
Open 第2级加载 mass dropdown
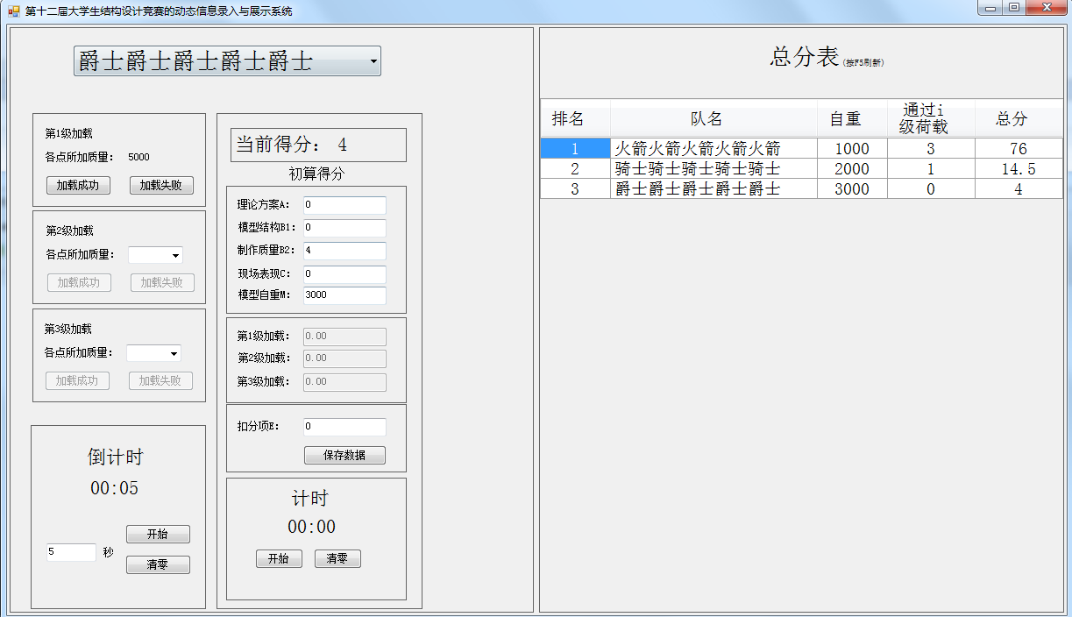155,255
